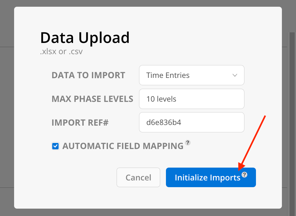Select the "10 levels" value text
The height and width of the screenshot is (216, 296).
161,99
